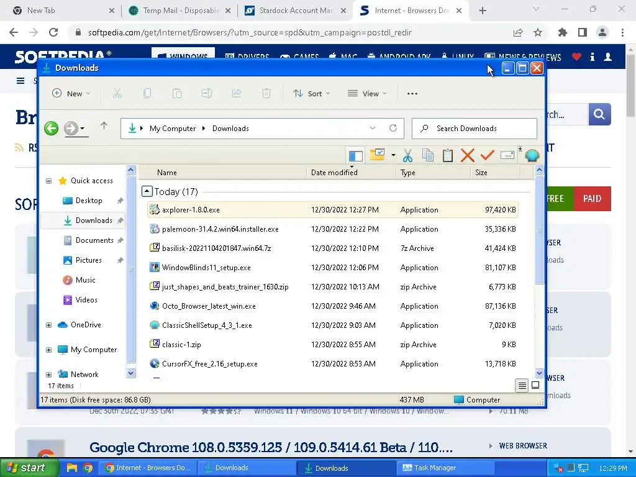Viewport: 636px width, 477px height.
Task: Open Desktop in Quick access
Action: click(x=88, y=201)
